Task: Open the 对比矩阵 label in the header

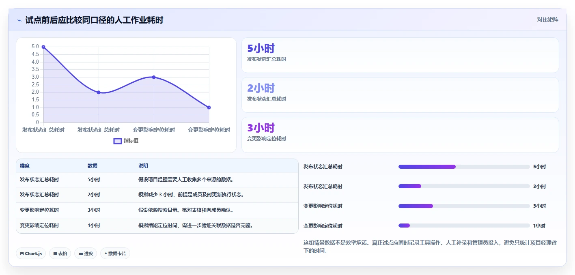Action: click(x=547, y=19)
